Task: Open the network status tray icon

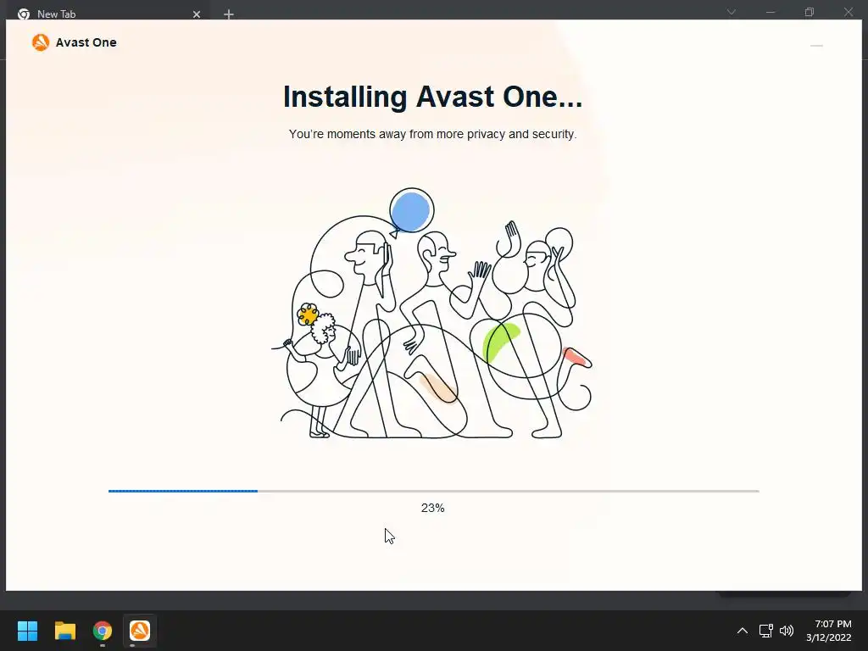Action: [x=765, y=631]
